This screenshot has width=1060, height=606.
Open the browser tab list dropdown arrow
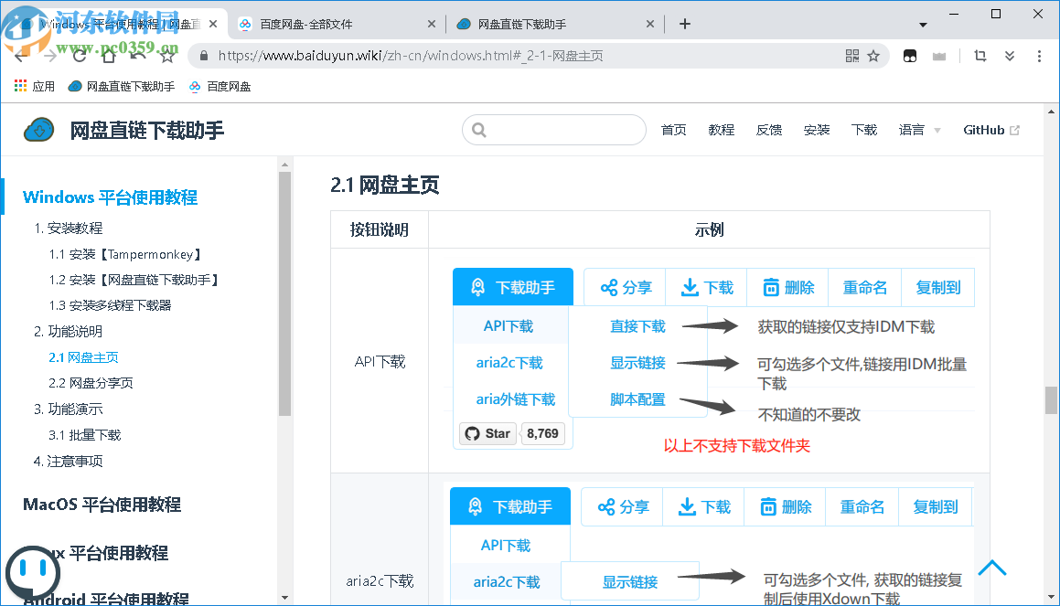tap(923, 23)
